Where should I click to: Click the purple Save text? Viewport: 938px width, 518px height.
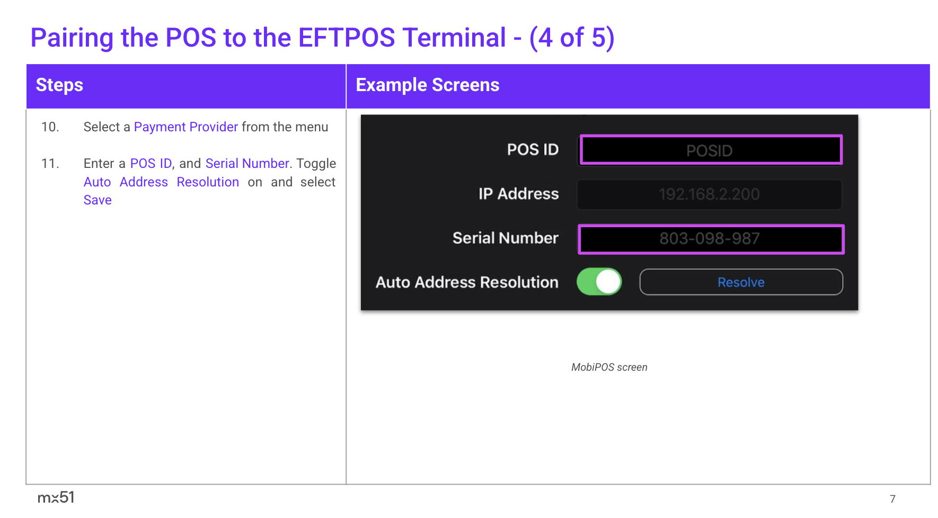[98, 200]
